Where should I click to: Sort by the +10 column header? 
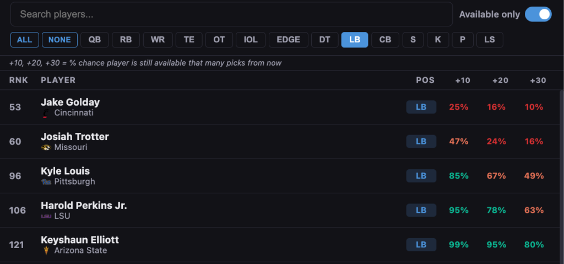pyautogui.click(x=463, y=80)
